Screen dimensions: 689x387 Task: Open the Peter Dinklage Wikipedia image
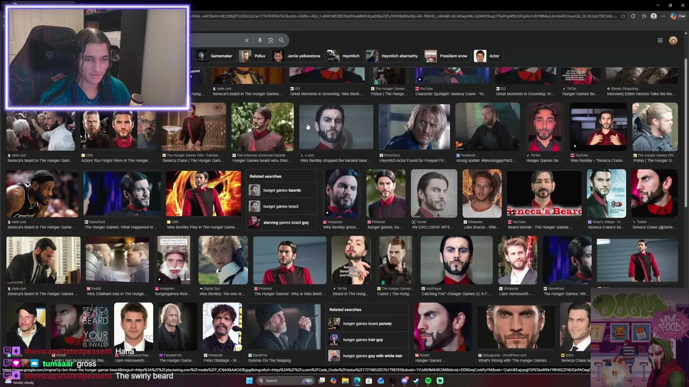222,327
